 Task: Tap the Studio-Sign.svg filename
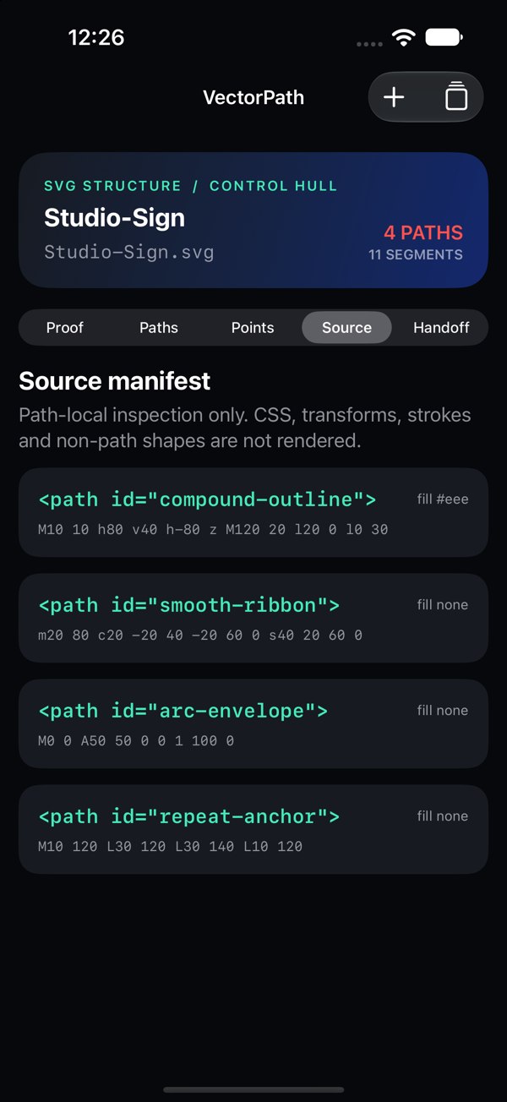[129, 252]
